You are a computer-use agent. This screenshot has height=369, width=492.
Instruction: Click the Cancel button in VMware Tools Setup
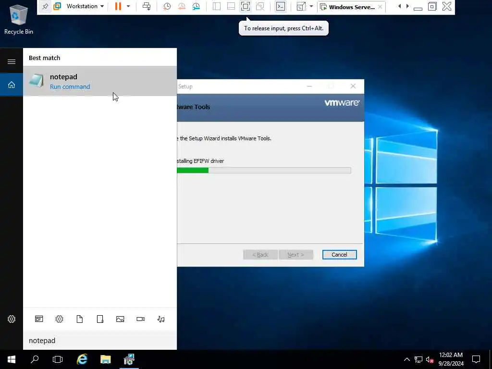pyautogui.click(x=339, y=255)
